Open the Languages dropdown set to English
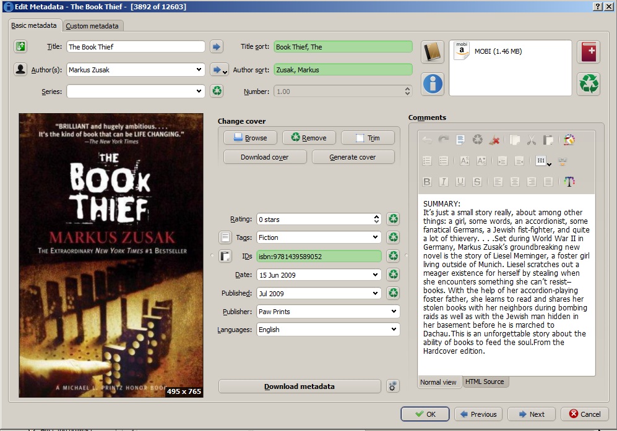This screenshot has width=617, height=431. (x=394, y=330)
